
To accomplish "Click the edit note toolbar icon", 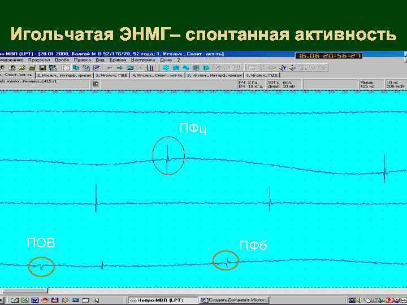I will pyautogui.click(x=96, y=68).
